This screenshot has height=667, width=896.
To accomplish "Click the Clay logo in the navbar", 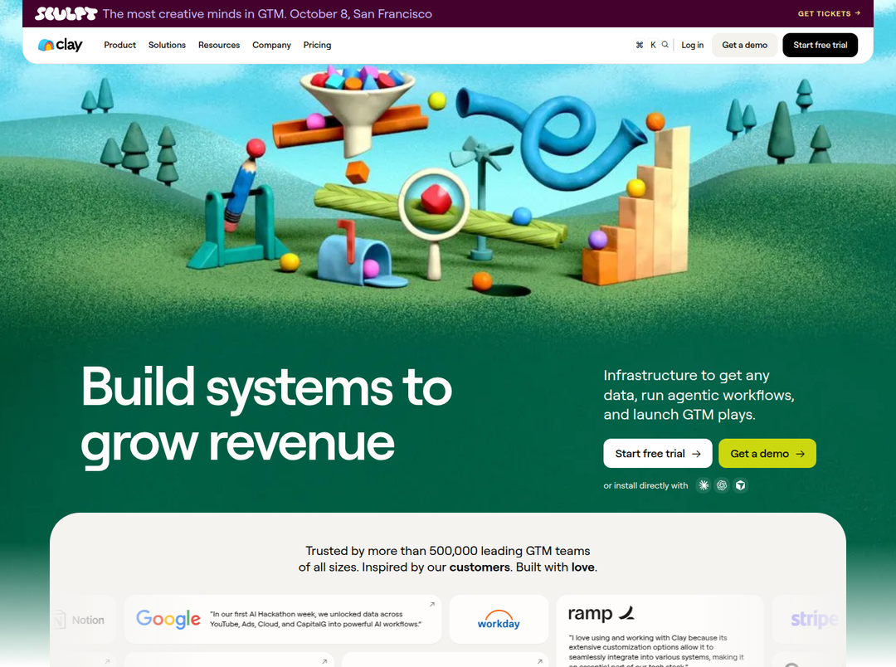I will pyautogui.click(x=60, y=45).
